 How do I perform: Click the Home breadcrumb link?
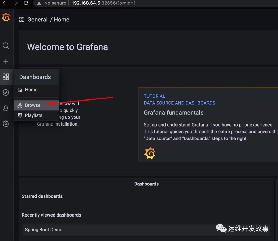point(62,20)
